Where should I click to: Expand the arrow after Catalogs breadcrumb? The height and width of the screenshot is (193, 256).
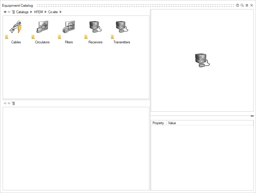pos(31,12)
